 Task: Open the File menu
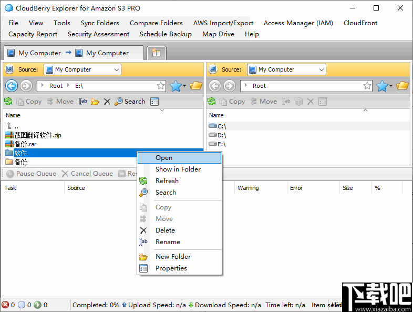coord(13,23)
